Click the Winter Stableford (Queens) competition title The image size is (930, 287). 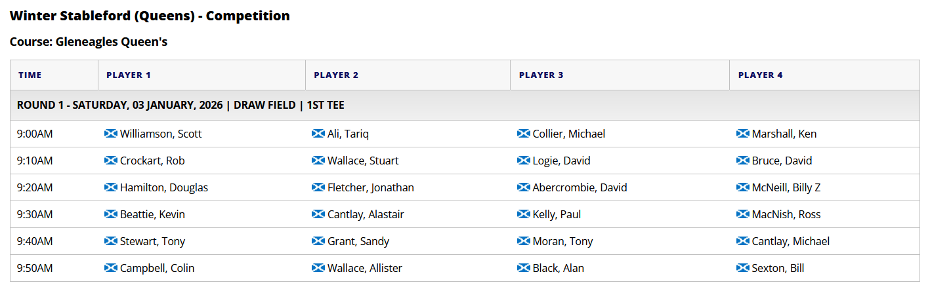[x=150, y=16]
